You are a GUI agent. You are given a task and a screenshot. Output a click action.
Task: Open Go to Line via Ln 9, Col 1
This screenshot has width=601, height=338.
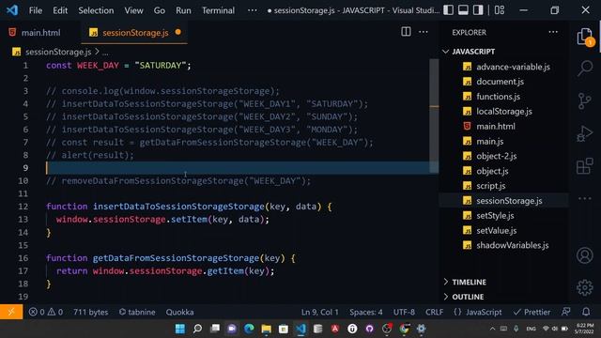tap(319, 312)
